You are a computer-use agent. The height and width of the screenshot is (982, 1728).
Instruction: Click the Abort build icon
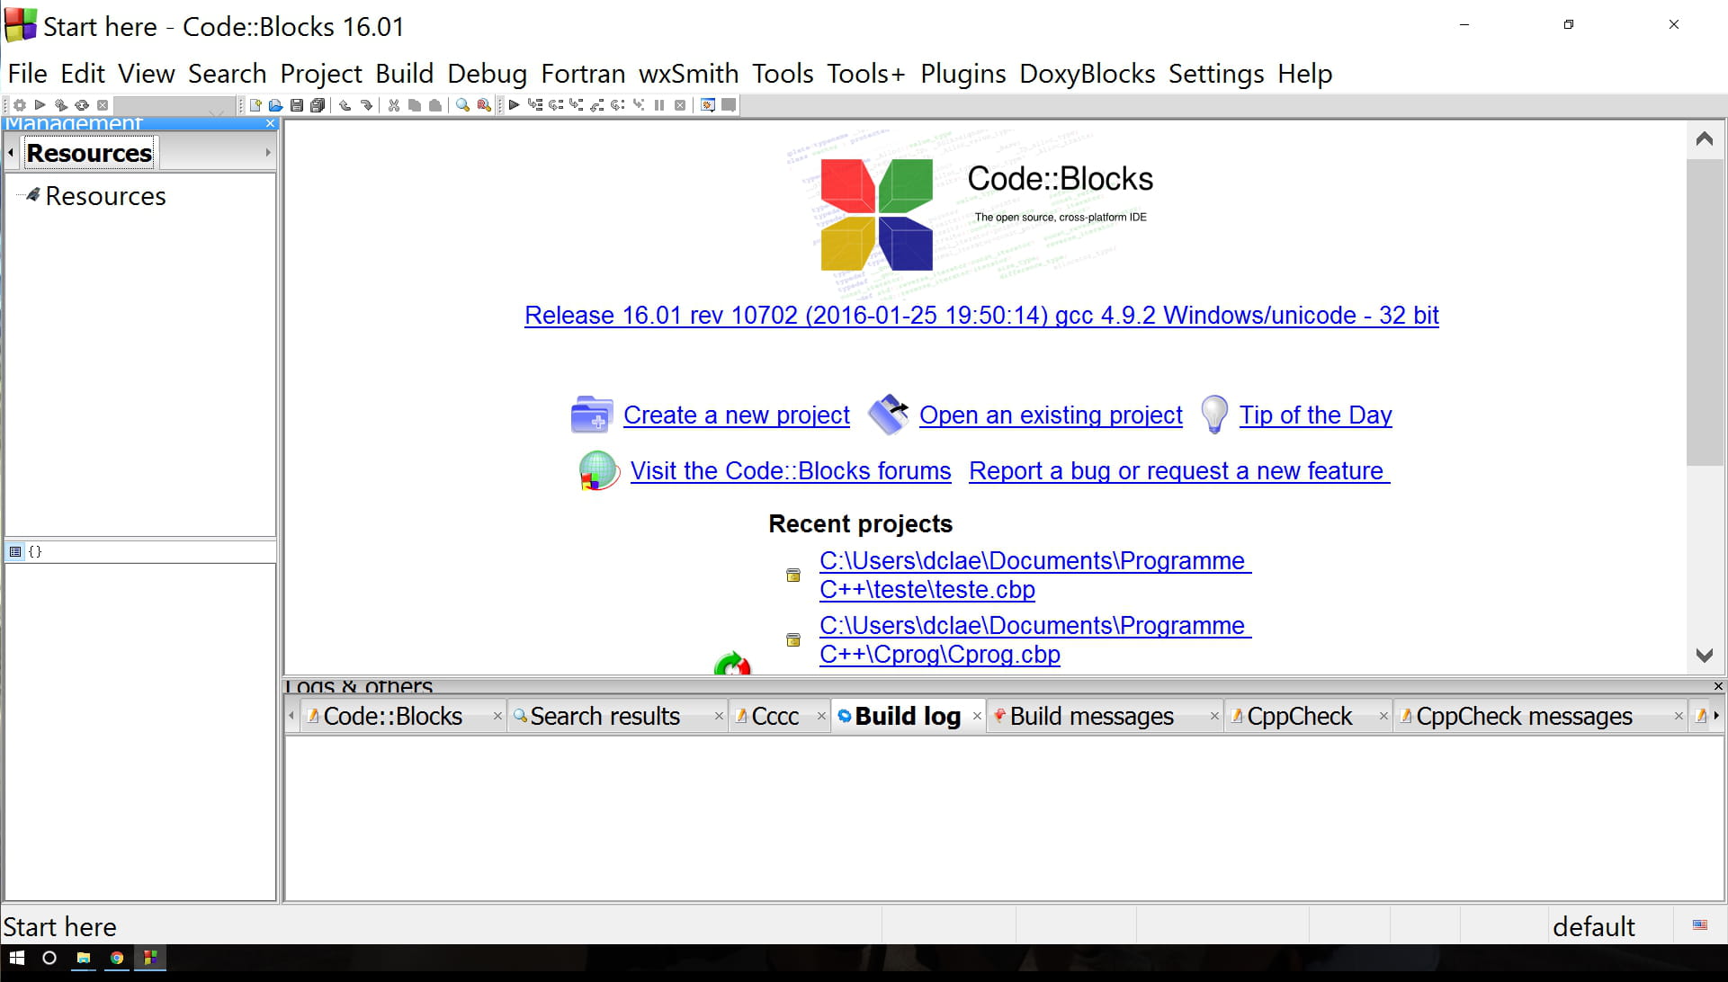[103, 105]
